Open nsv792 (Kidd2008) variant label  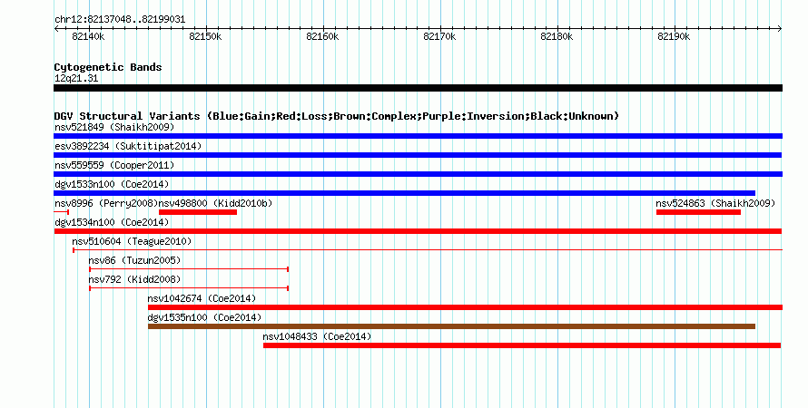[134, 279]
